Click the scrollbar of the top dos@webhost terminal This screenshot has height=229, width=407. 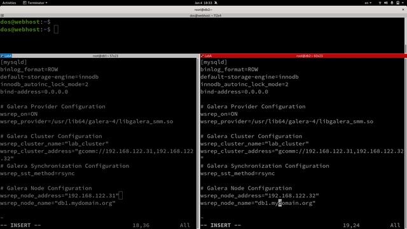point(406,35)
